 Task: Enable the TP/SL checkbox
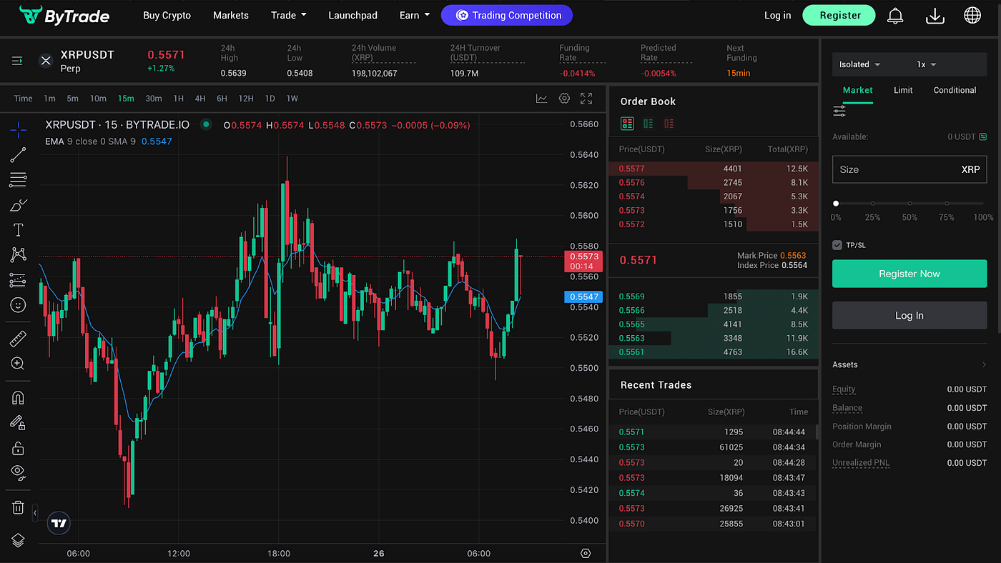tap(837, 244)
